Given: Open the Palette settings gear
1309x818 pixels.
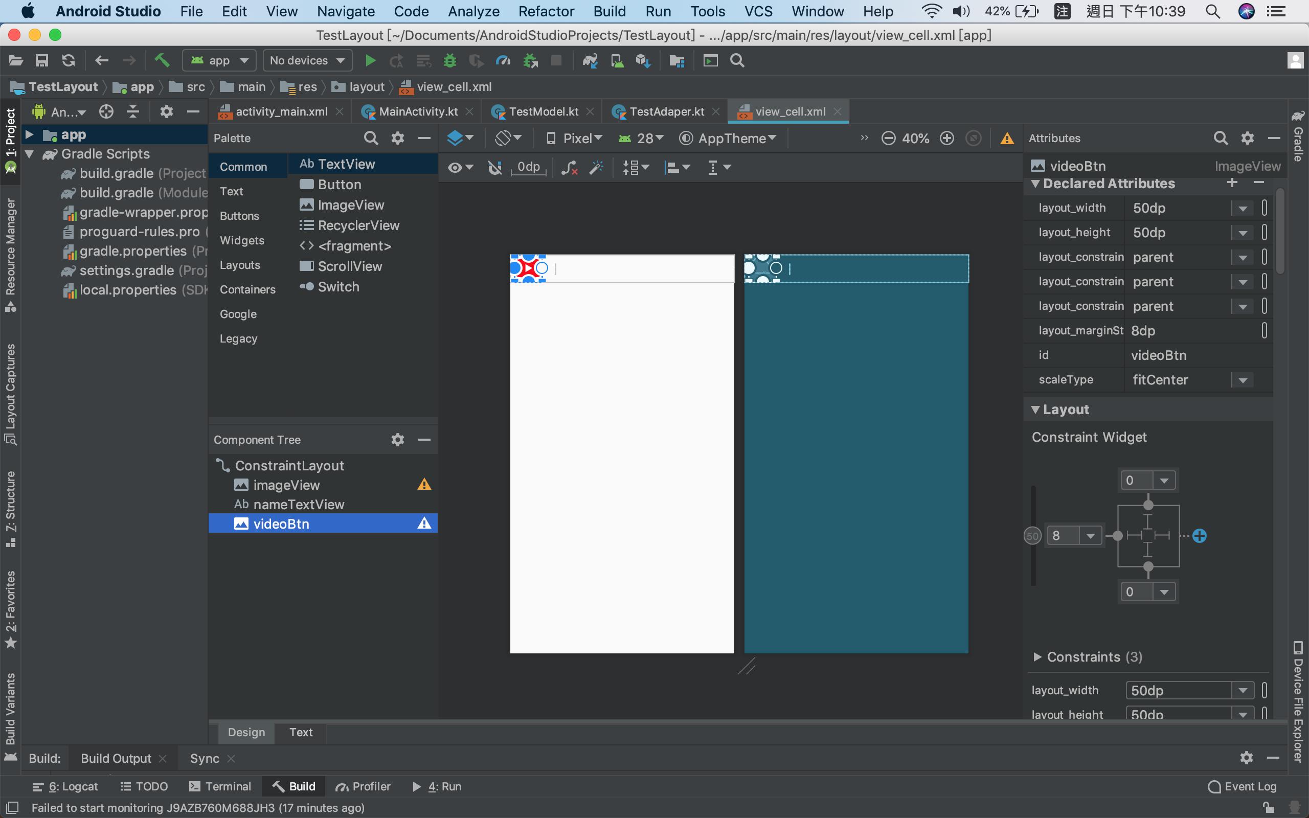Looking at the screenshot, I should tap(398, 139).
